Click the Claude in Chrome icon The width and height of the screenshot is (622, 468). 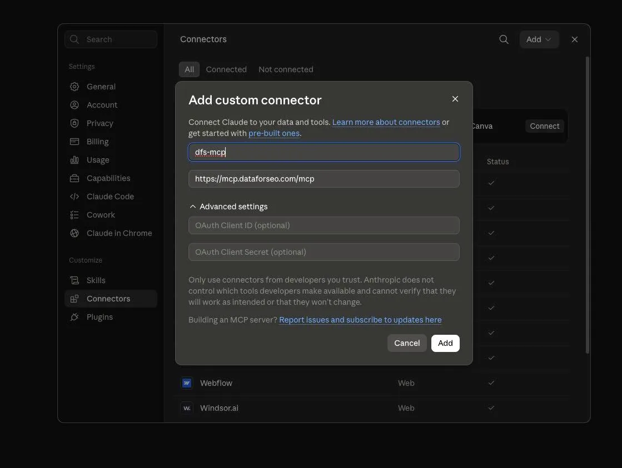[74, 233]
